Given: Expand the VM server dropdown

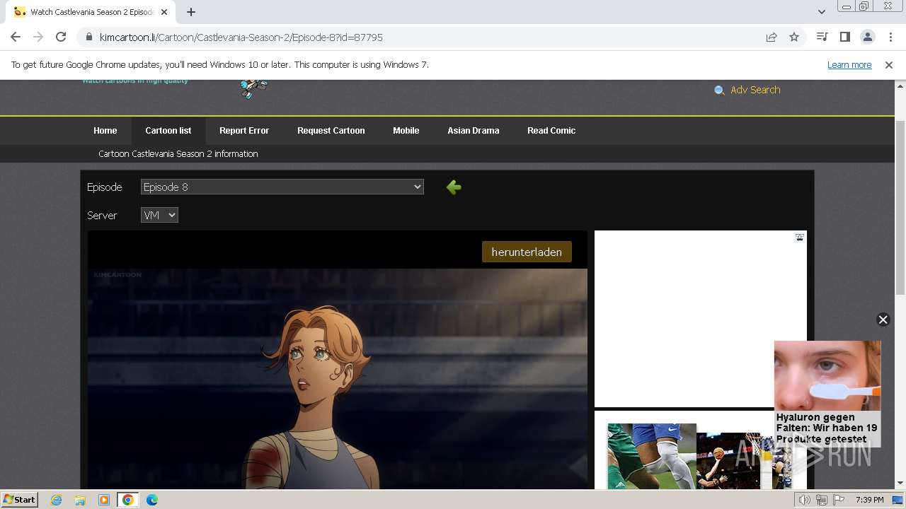Looking at the screenshot, I should [159, 215].
